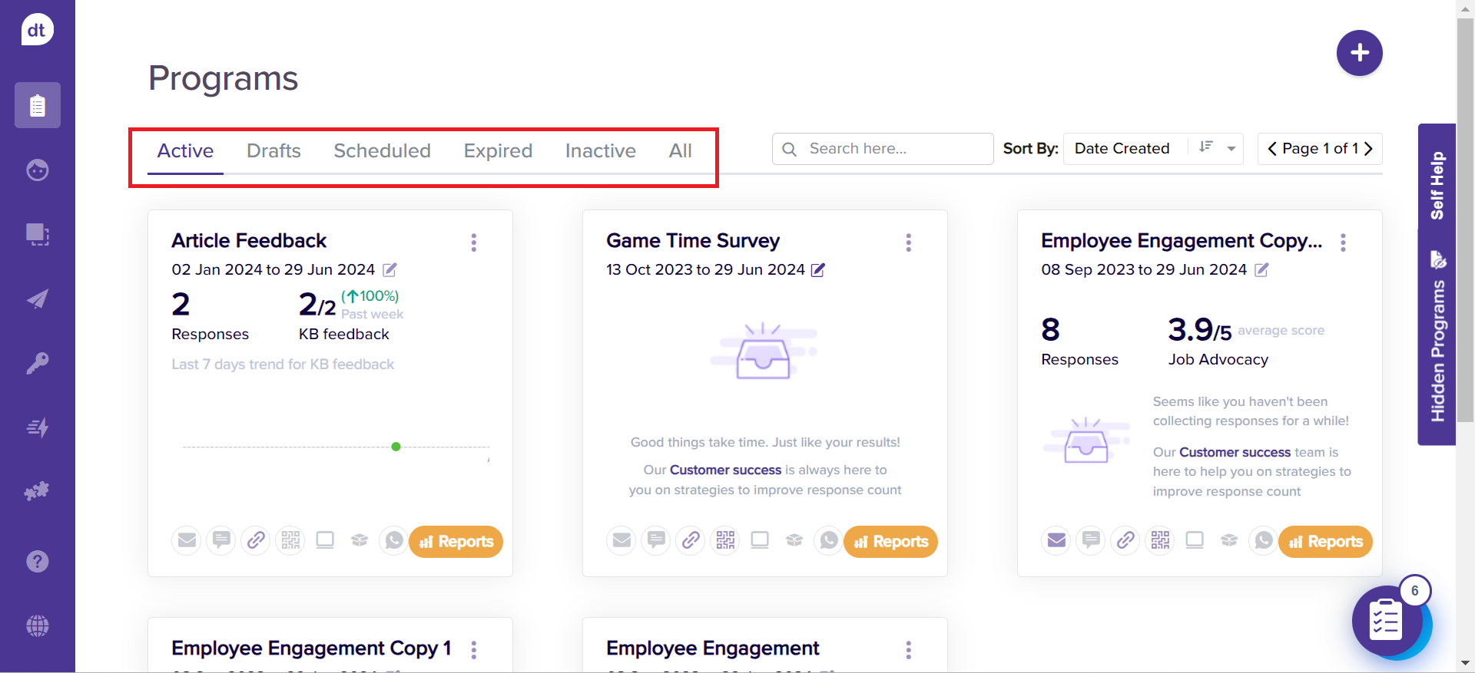
Task: Switch to the Drafts tab
Action: click(x=273, y=150)
